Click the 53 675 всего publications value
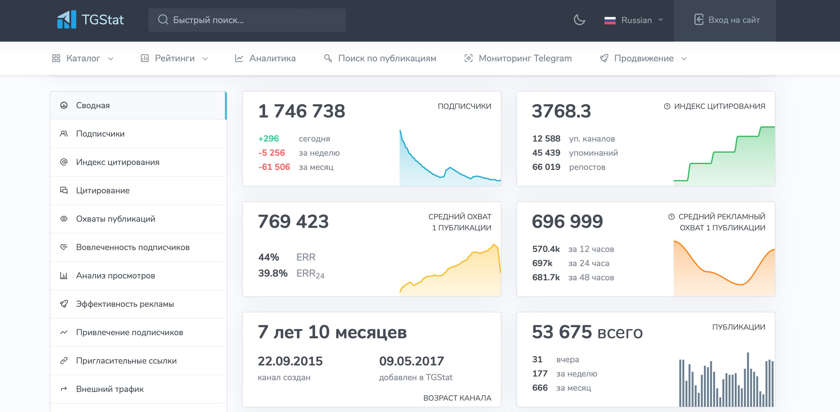The height and width of the screenshot is (412, 840). tap(587, 332)
